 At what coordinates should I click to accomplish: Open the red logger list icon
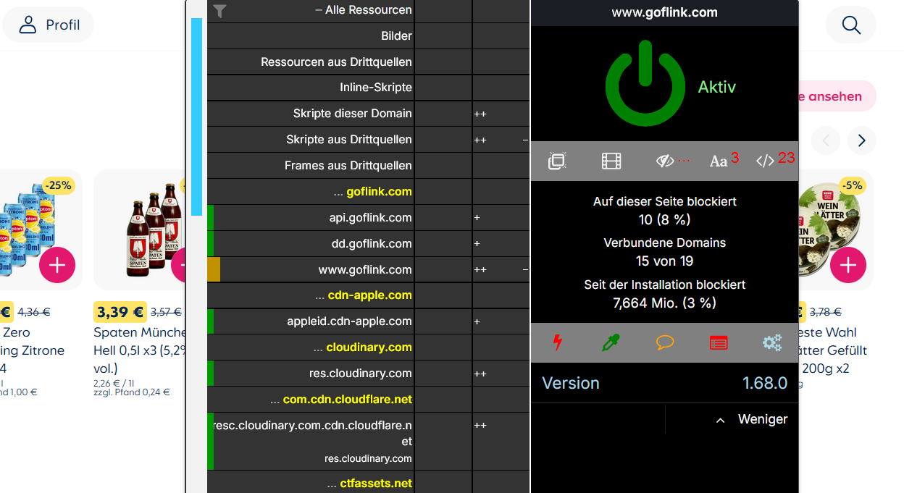click(x=719, y=343)
